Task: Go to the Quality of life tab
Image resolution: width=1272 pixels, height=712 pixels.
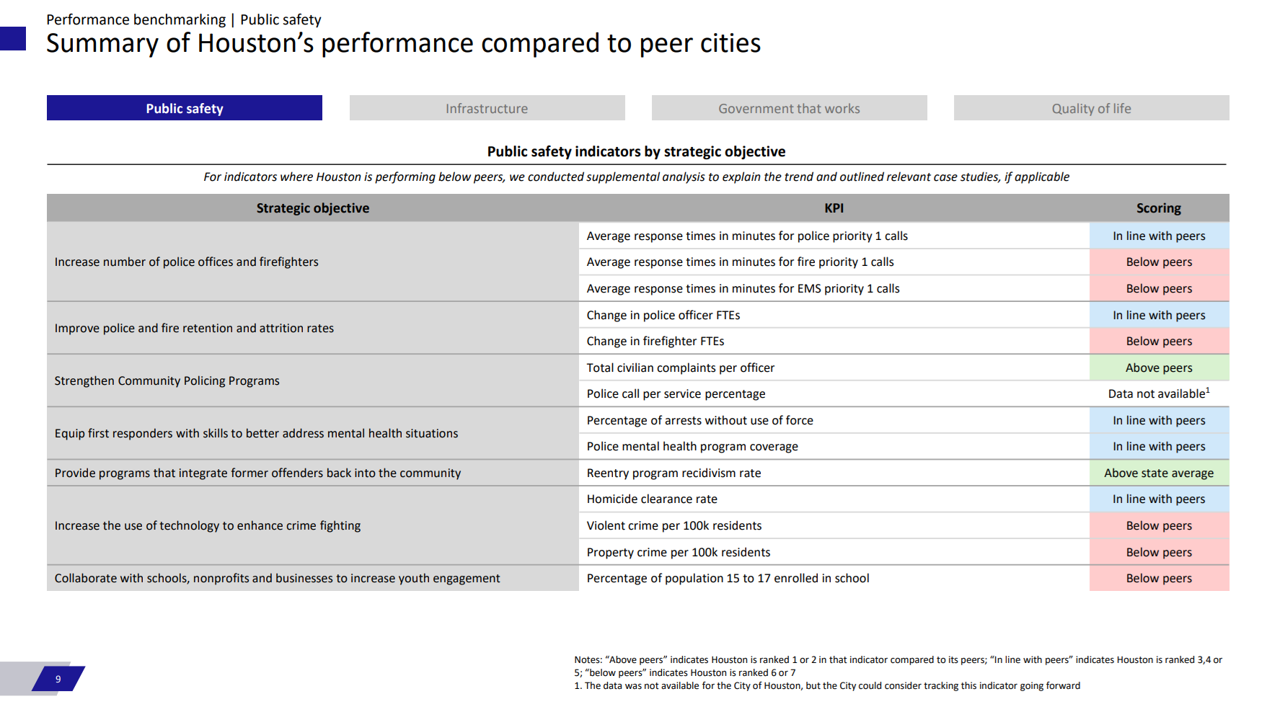Action: [x=1091, y=108]
